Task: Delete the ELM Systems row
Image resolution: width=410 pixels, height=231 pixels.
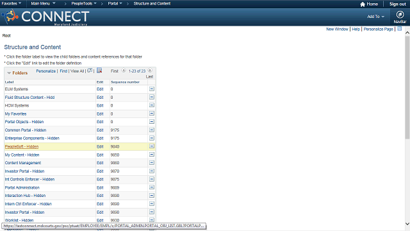Action: 152,89
